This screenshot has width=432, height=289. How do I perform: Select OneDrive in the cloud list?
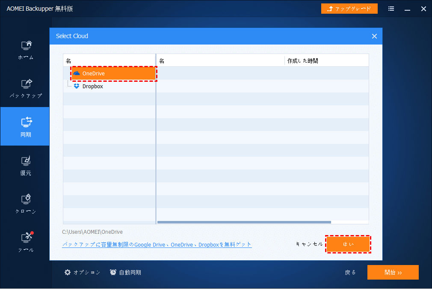point(114,73)
